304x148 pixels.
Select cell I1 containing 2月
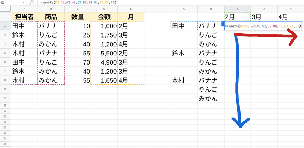click(x=237, y=17)
